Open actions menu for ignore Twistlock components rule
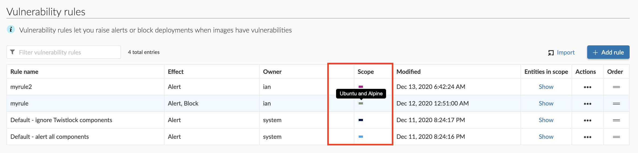The height and width of the screenshot is (153, 638). [587, 120]
